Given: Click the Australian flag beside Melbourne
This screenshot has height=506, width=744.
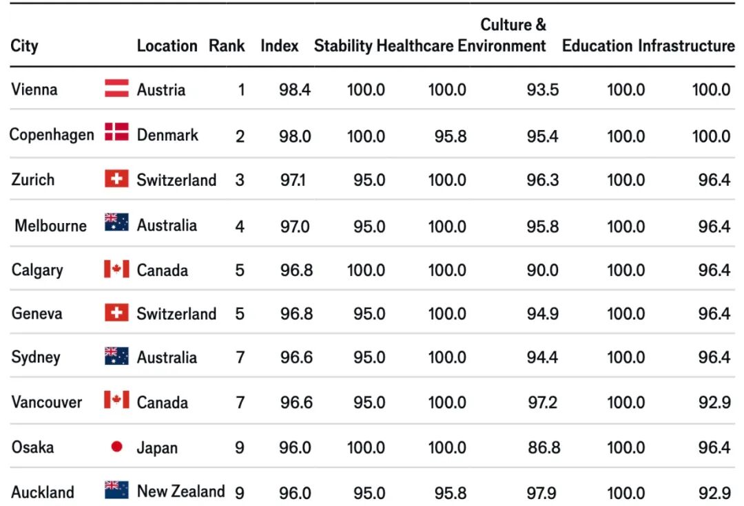Looking at the screenshot, I should [x=116, y=222].
